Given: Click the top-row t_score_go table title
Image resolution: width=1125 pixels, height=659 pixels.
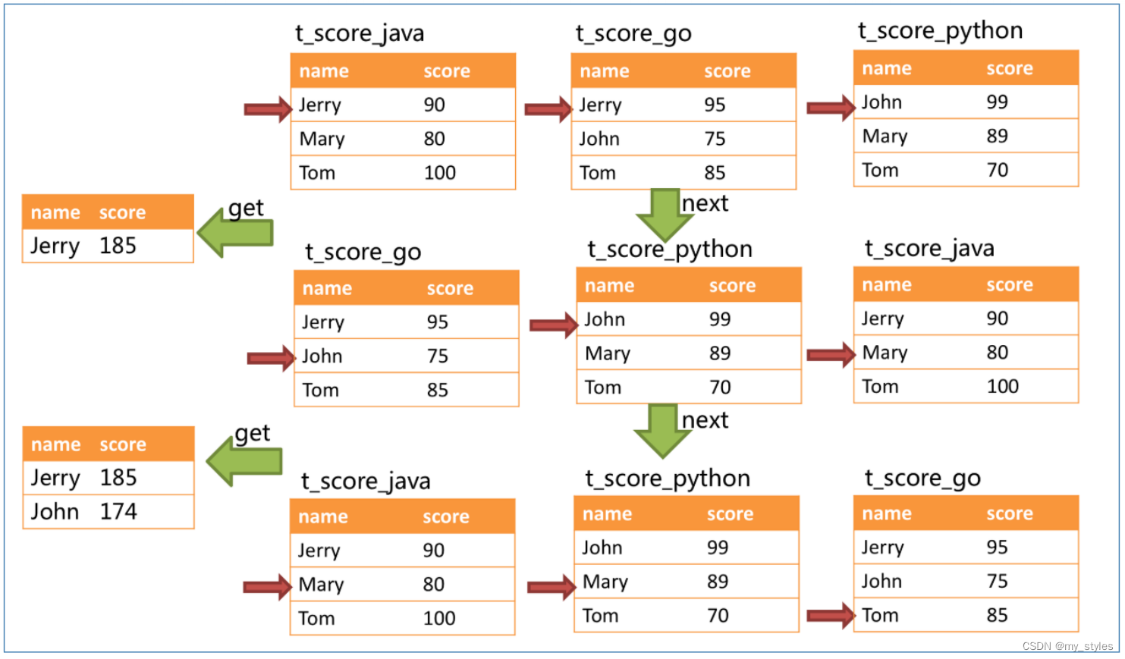Looking at the screenshot, I should (633, 33).
